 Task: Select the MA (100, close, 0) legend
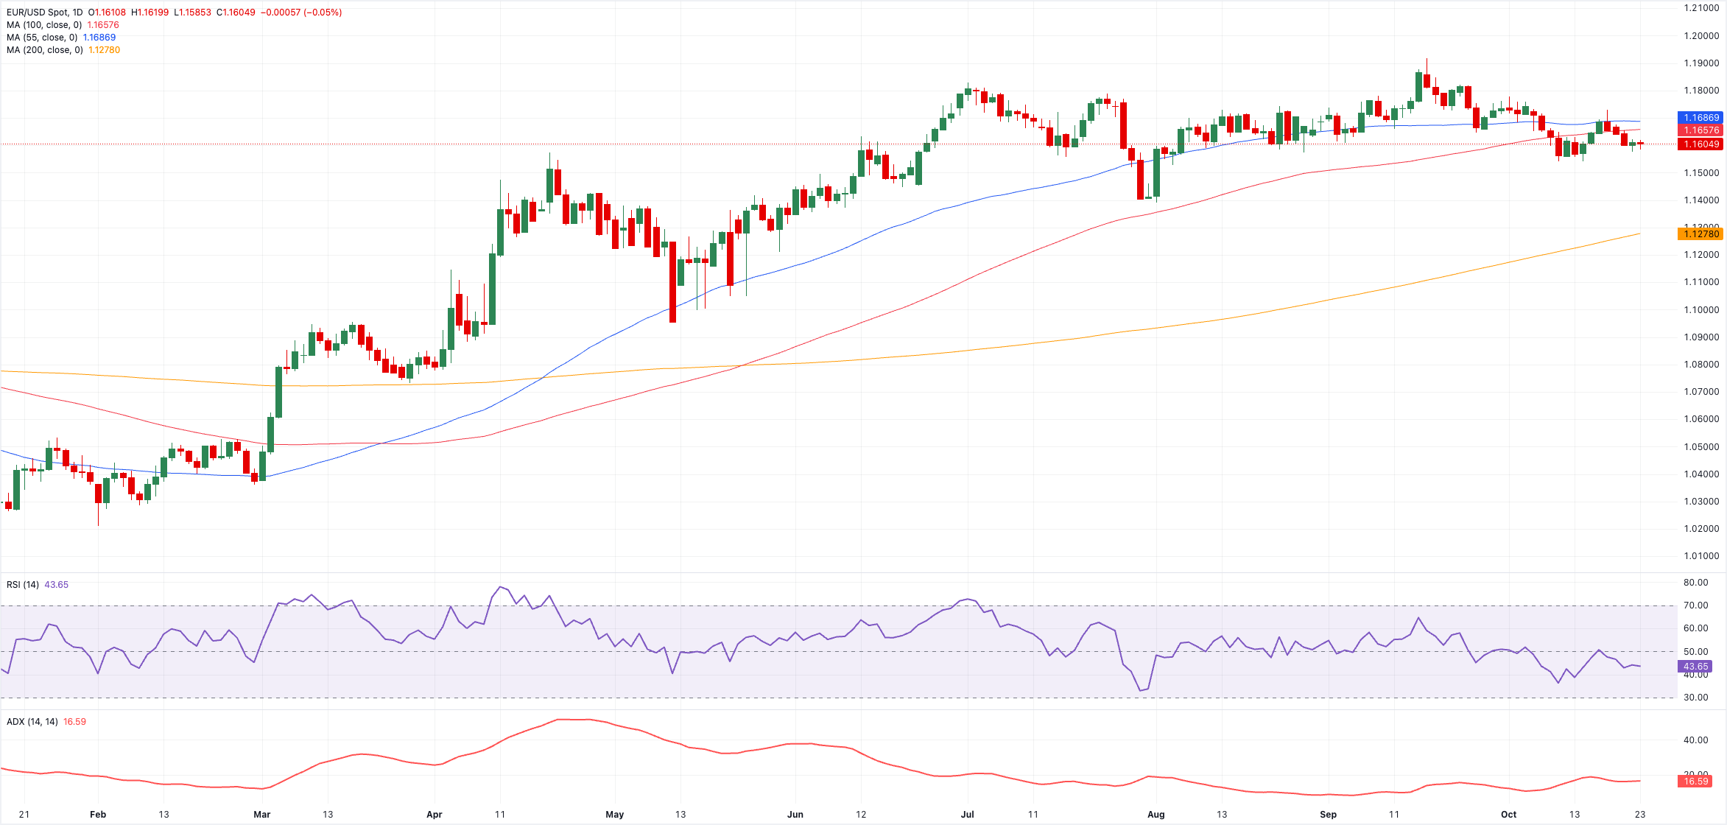pyautogui.click(x=44, y=25)
